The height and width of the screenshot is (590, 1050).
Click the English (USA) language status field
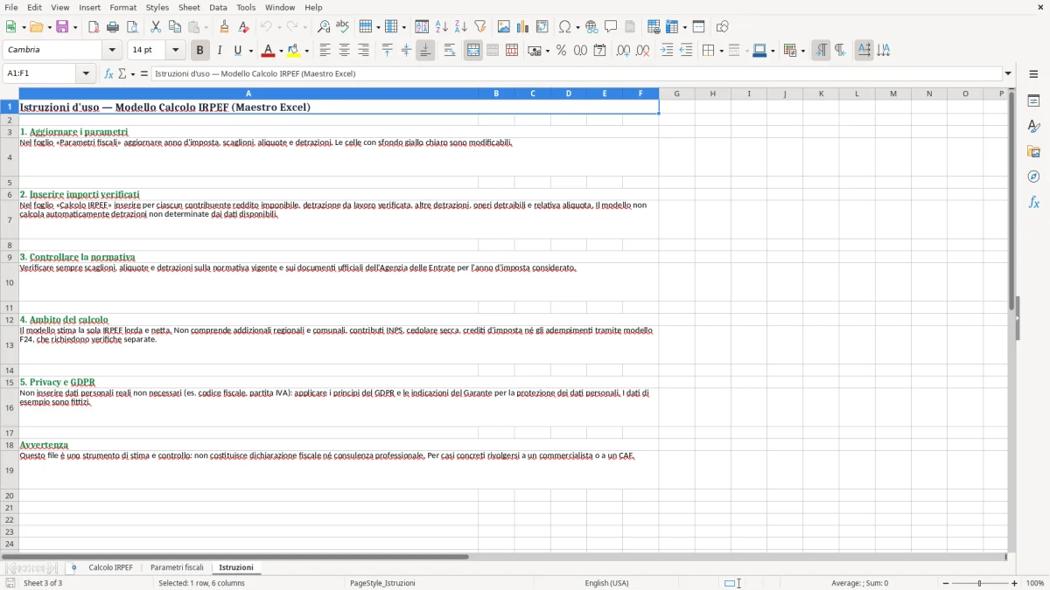(606, 583)
